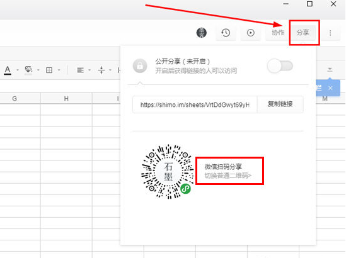Click 微信扫码分享 text
The image size is (346, 258).
click(223, 167)
